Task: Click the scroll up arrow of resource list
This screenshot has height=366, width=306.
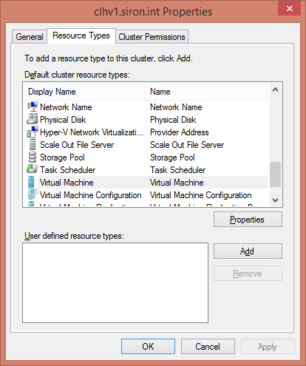Action: pyautogui.click(x=276, y=89)
